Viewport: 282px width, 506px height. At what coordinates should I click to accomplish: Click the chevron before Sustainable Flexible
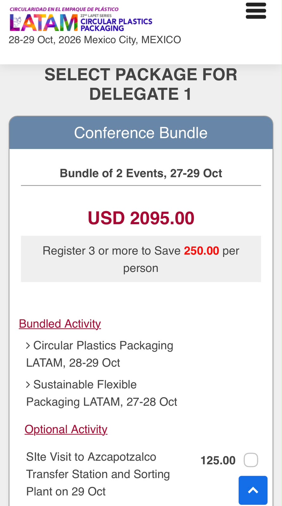tap(28, 385)
